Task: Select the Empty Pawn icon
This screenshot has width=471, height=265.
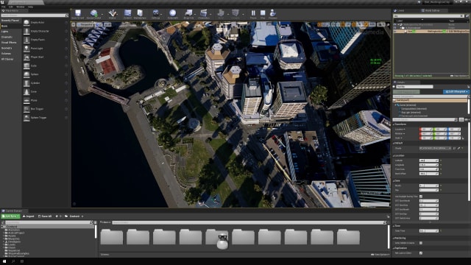Action: 26,40
